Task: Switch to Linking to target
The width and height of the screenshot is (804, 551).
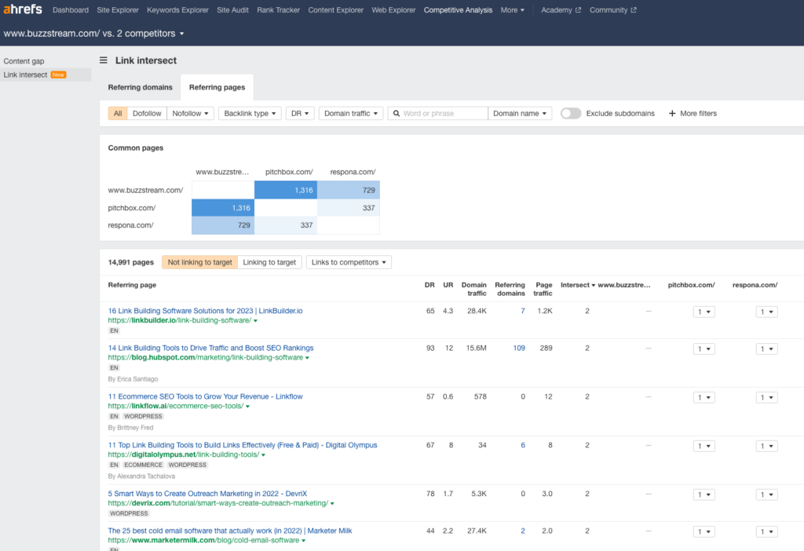Action: [x=269, y=262]
